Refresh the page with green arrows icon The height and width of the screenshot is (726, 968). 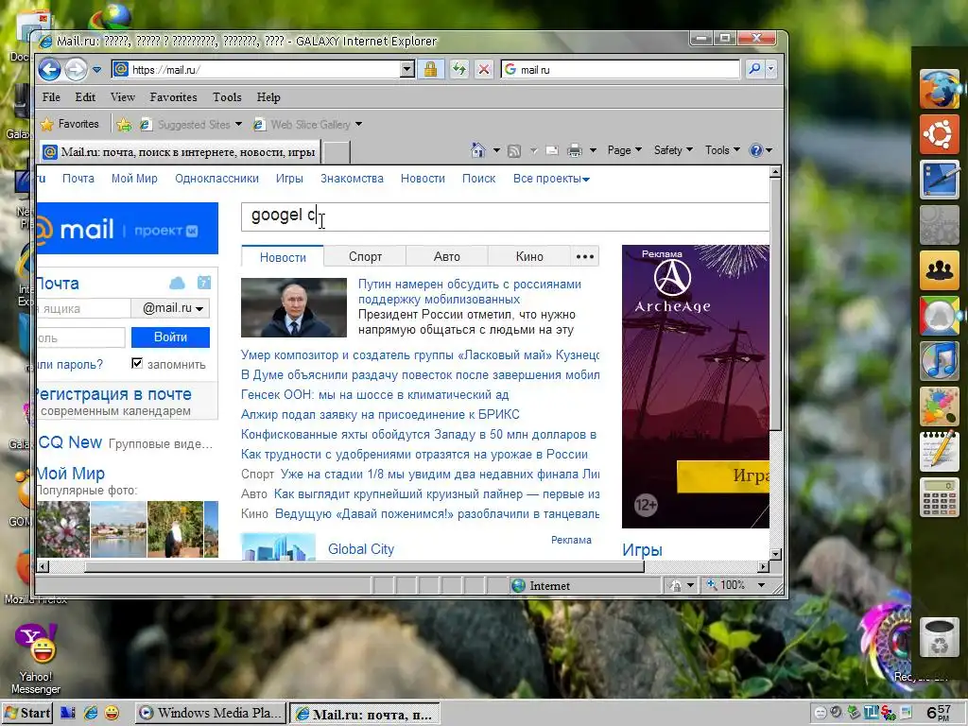click(458, 70)
